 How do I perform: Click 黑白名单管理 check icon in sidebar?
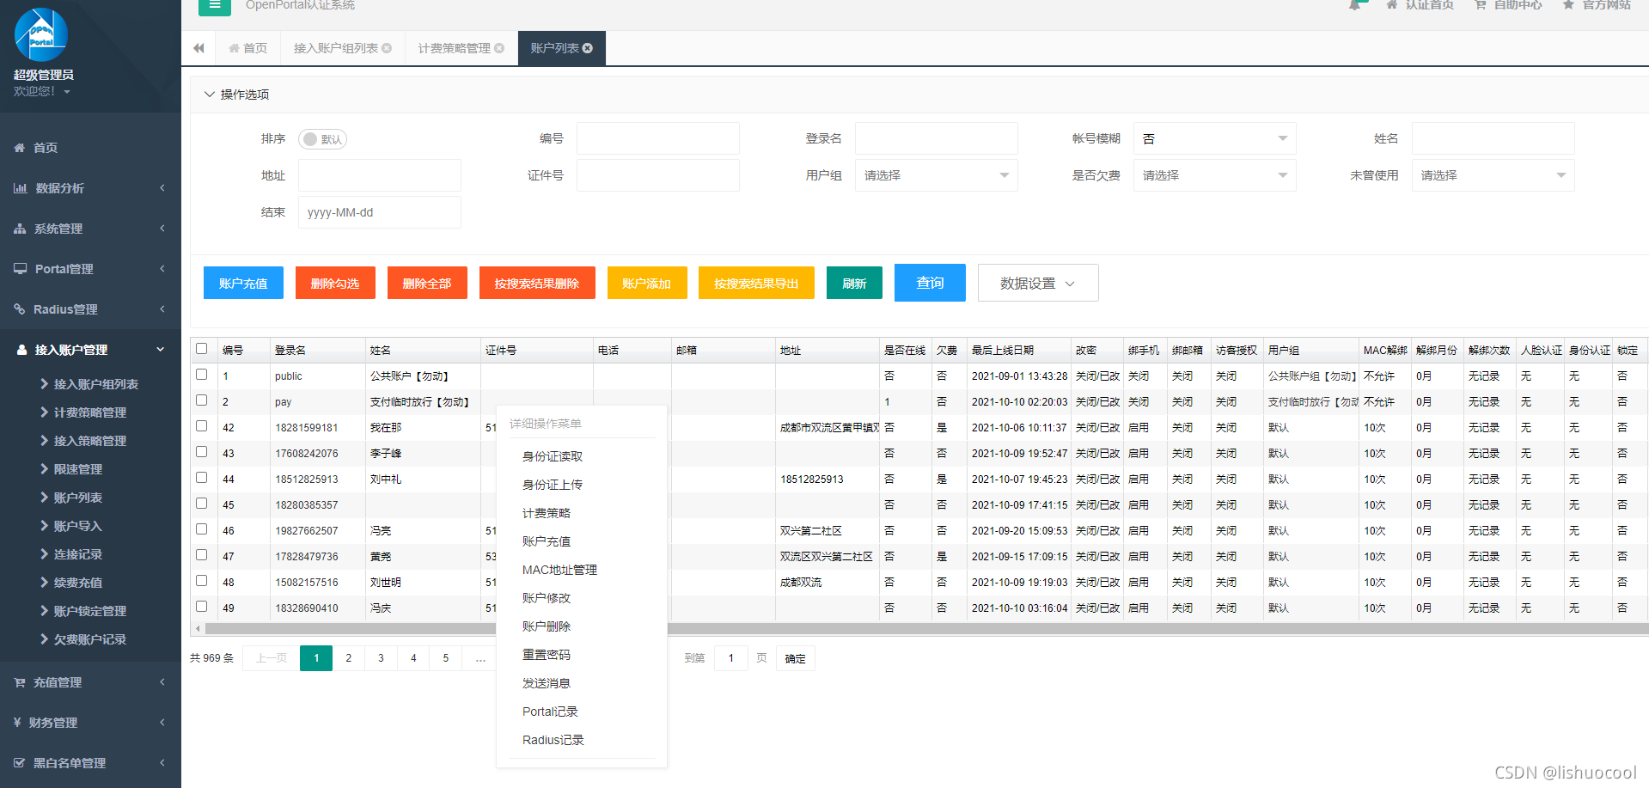click(20, 763)
